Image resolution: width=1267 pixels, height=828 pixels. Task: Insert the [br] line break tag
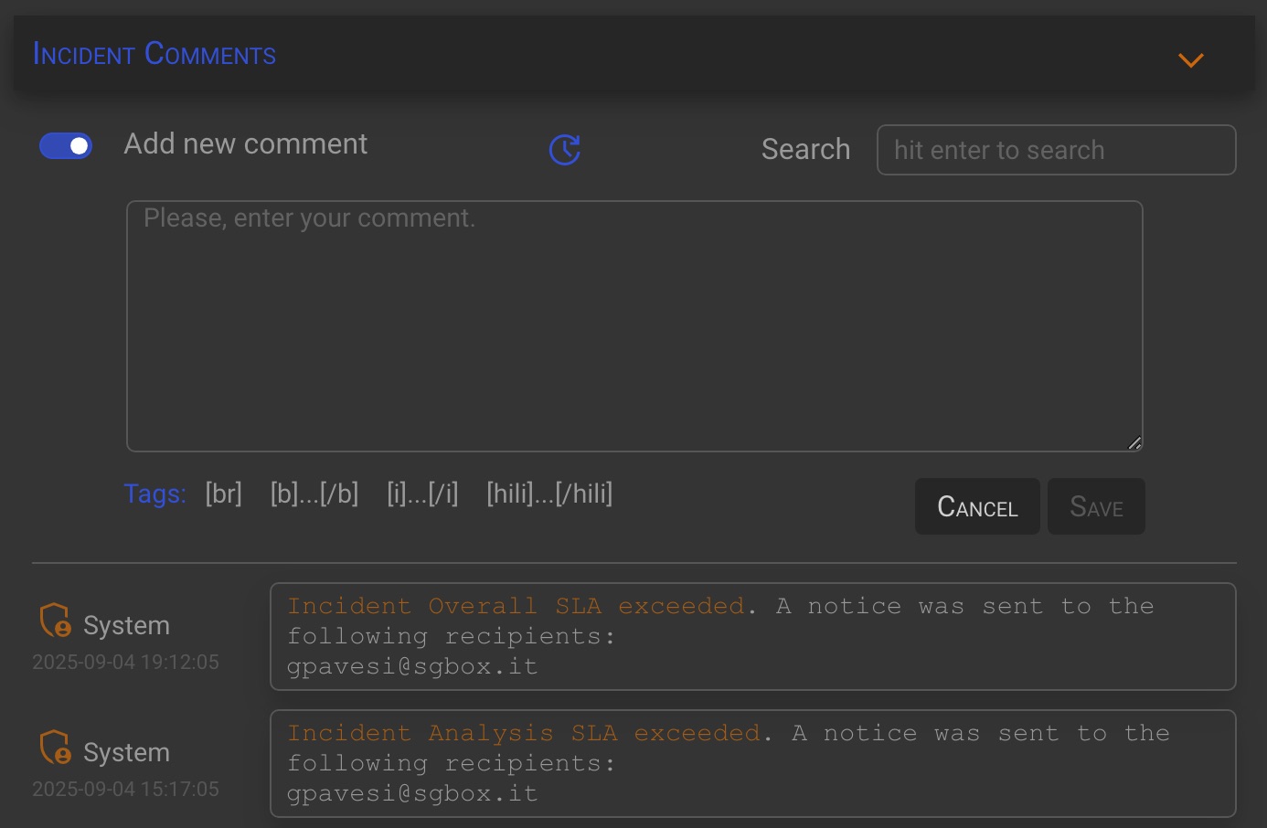click(x=223, y=494)
